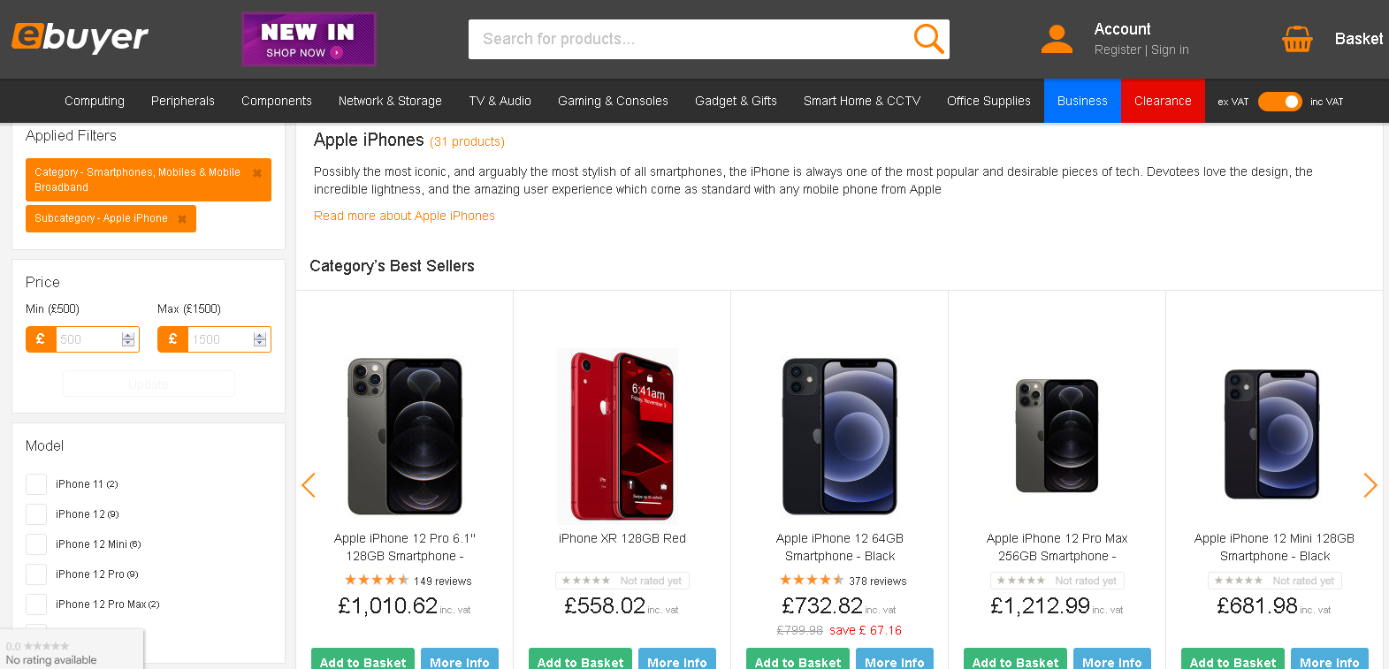
Task: Show previous best sellers with left arrow
Action: pos(309,485)
